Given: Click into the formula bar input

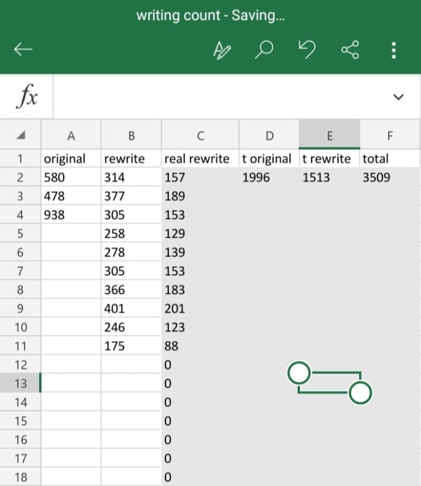Looking at the screenshot, I should coord(221,96).
